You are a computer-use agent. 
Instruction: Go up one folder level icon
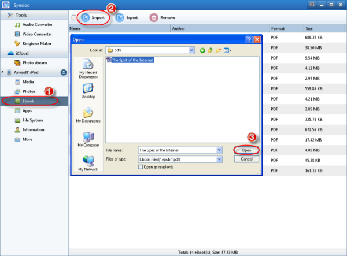(211, 50)
